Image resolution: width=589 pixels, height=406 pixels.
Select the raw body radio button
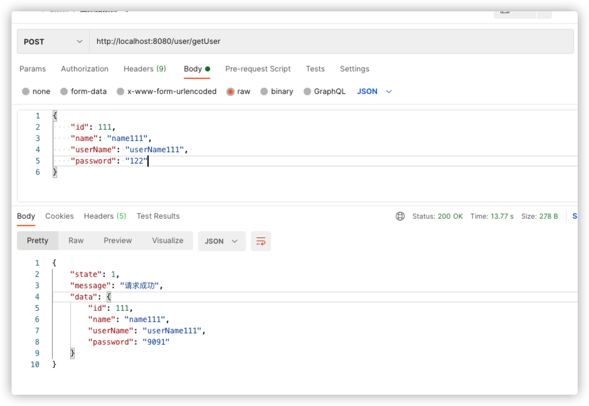click(231, 91)
